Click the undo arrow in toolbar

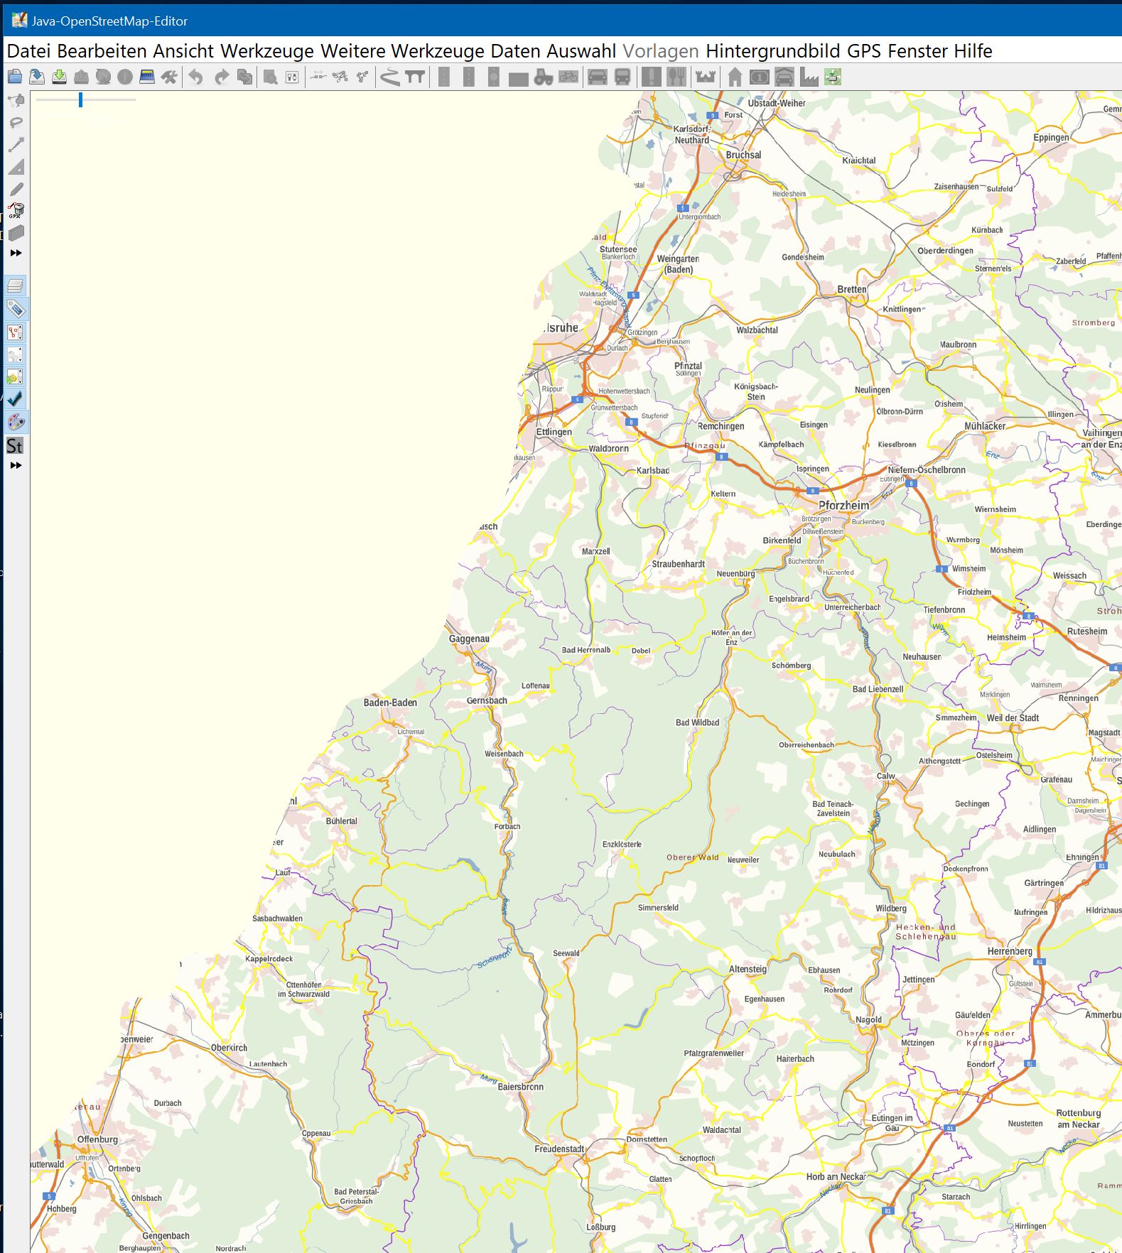[196, 77]
